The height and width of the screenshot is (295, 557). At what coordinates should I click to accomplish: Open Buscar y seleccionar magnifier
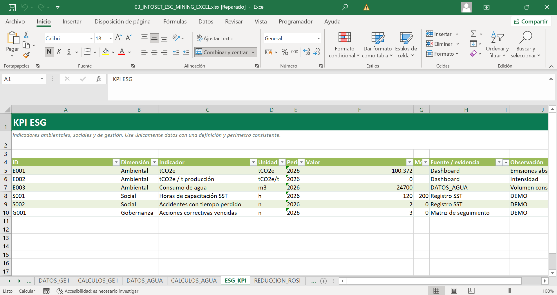[x=526, y=45]
